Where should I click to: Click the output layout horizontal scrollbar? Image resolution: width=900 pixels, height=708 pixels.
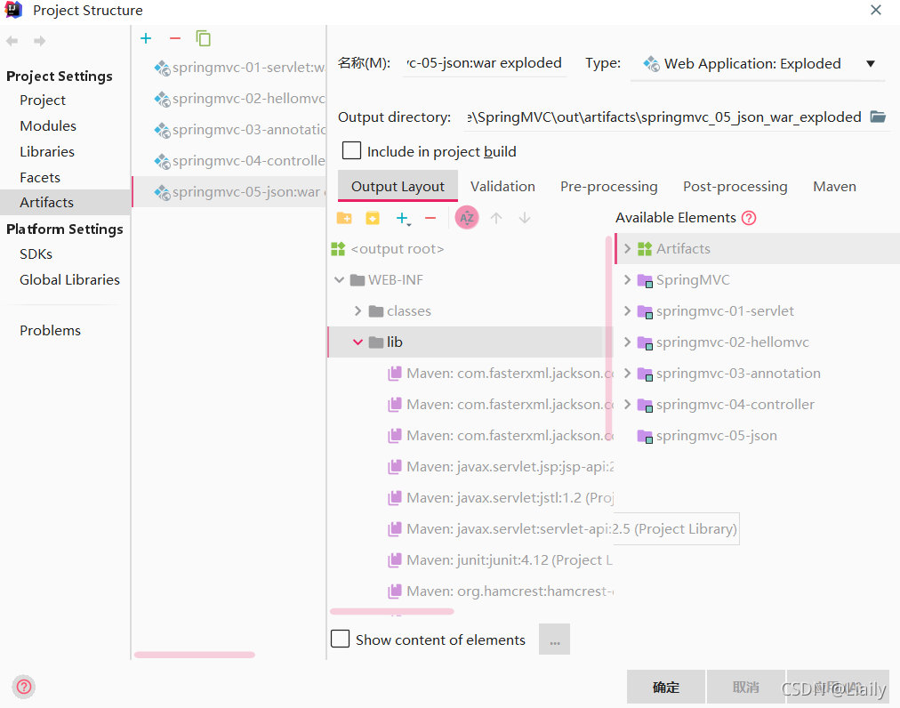pos(392,612)
